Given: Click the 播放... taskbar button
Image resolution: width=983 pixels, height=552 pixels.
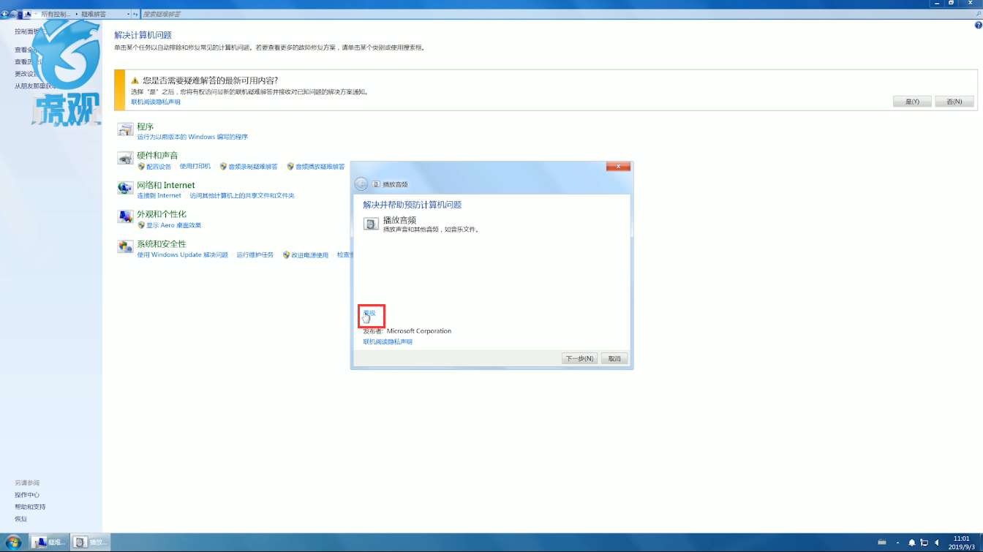Looking at the screenshot, I should [x=91, y=542].
